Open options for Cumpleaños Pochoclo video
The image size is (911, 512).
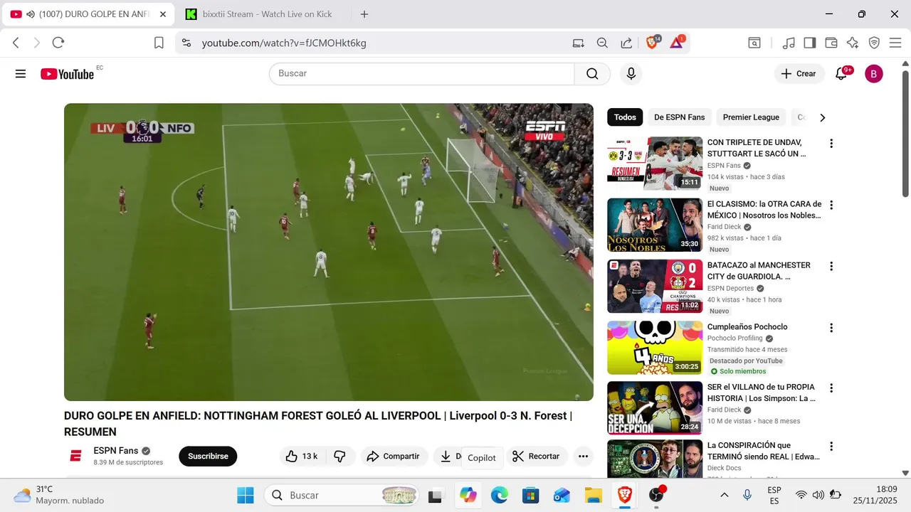831,328
